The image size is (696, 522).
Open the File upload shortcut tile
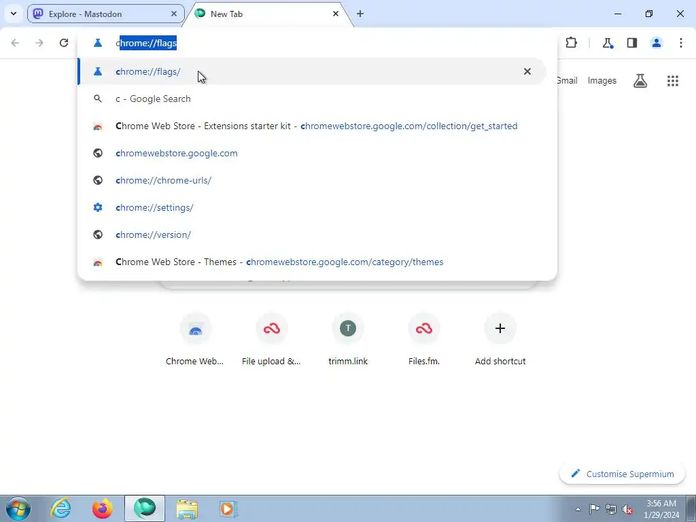coord(271,339)
